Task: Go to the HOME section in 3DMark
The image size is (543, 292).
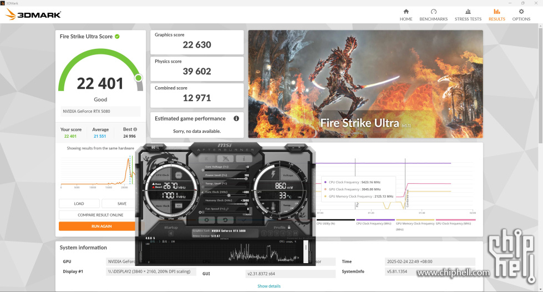Action: pos(406,15)
